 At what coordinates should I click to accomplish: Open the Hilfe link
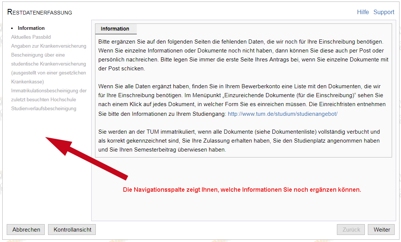363,12
